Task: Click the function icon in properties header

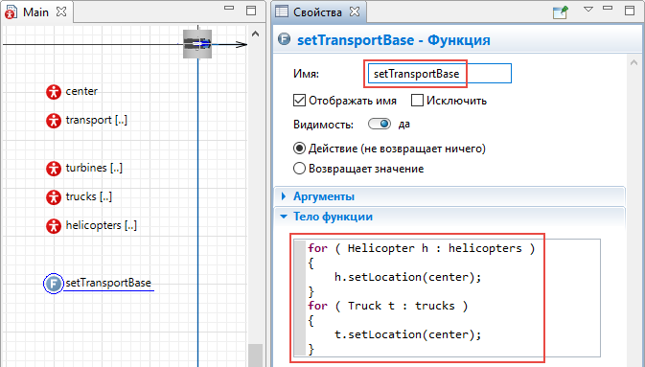Action: coord(285,39)
